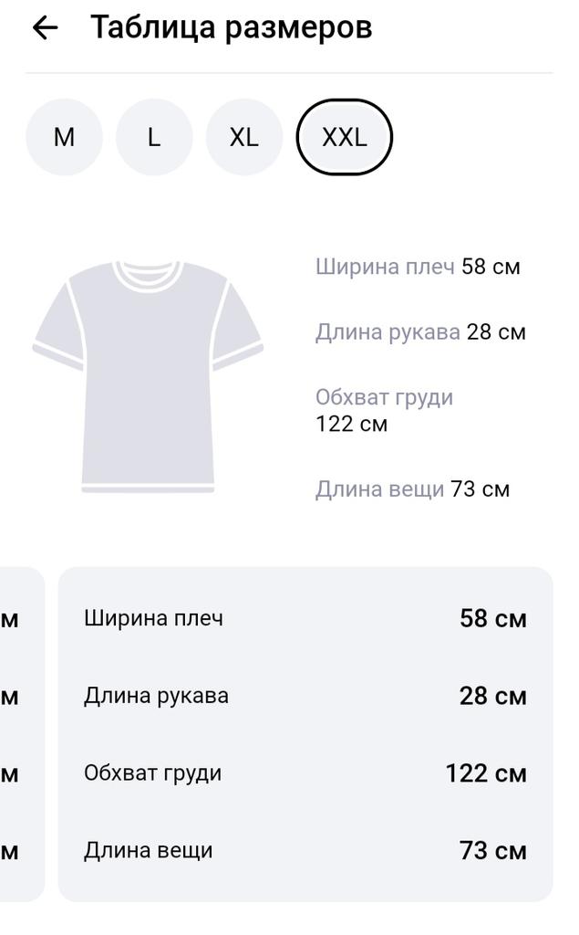Tap "Обхват груди" label beside the t-shirt illustration
This screenshot has height=935, width=579.
point(384,398)
